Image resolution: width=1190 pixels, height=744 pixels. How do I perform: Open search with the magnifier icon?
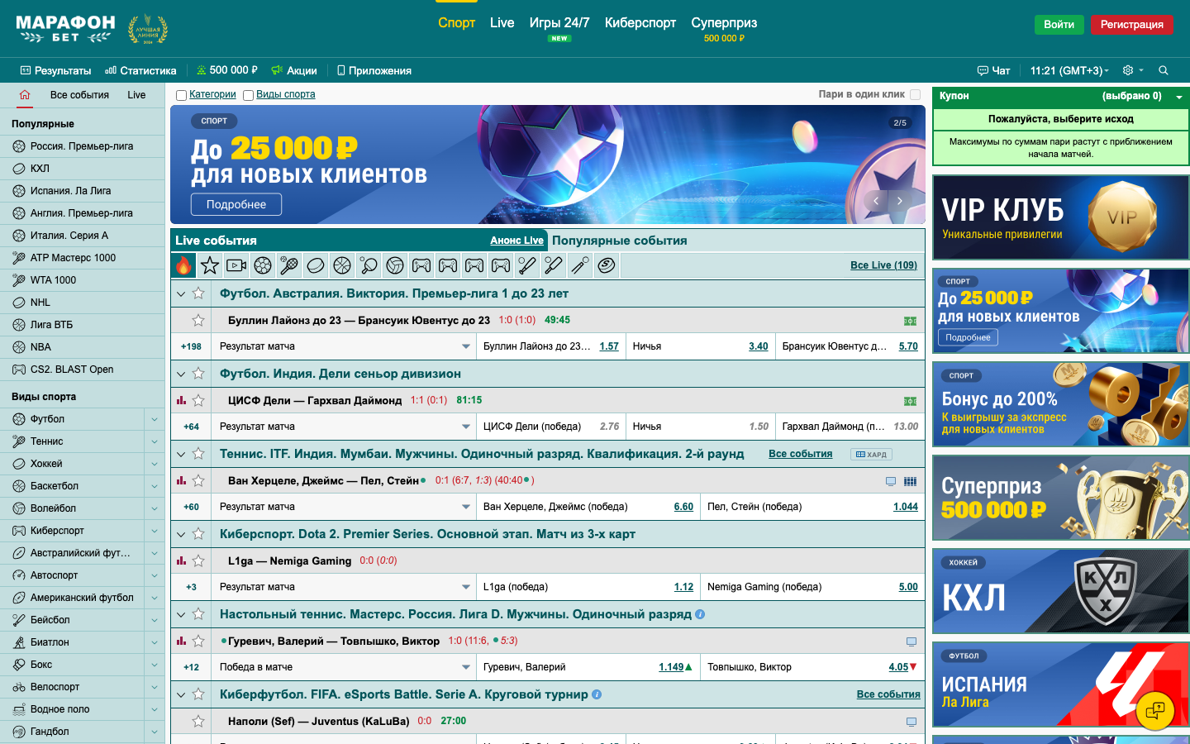pyautogui.click(x=1164, y=70)
